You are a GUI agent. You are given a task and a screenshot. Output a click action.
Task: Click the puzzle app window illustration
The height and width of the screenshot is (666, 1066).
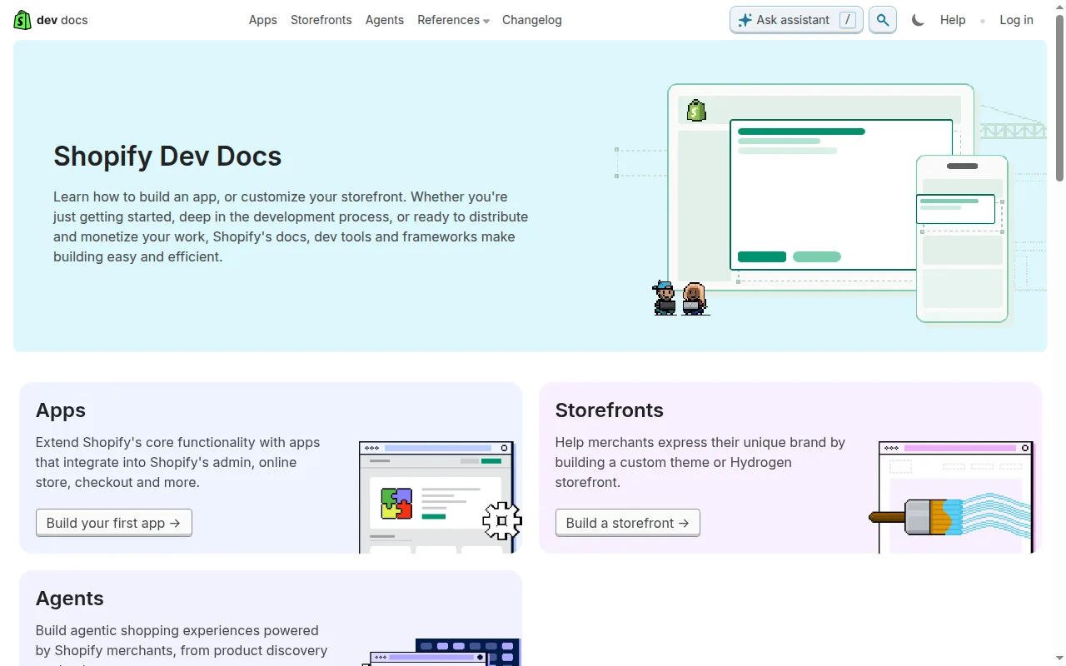(x=436, y=497)
